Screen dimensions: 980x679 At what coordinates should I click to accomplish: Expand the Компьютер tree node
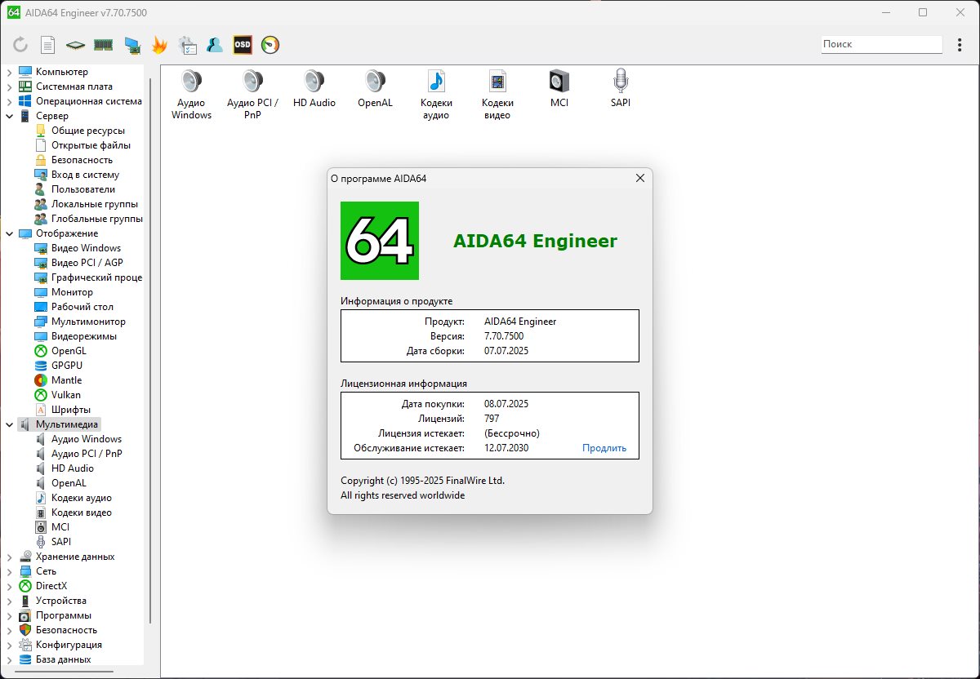point(10,72)
